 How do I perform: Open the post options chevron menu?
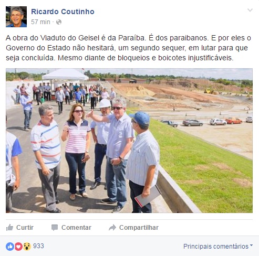250,10
